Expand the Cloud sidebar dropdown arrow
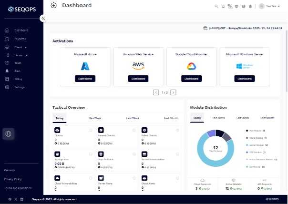Screen dimensions: 288x204 click(x=26, y=47)
